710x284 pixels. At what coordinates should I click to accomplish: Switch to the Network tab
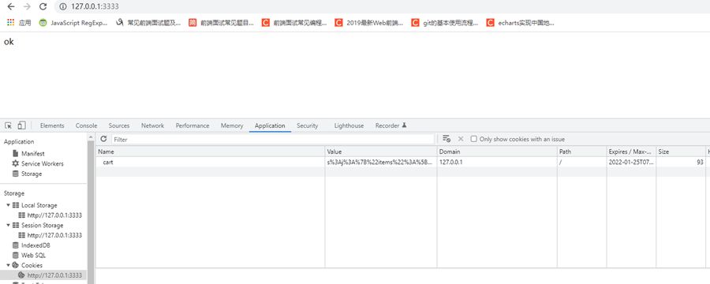point(152,125)
